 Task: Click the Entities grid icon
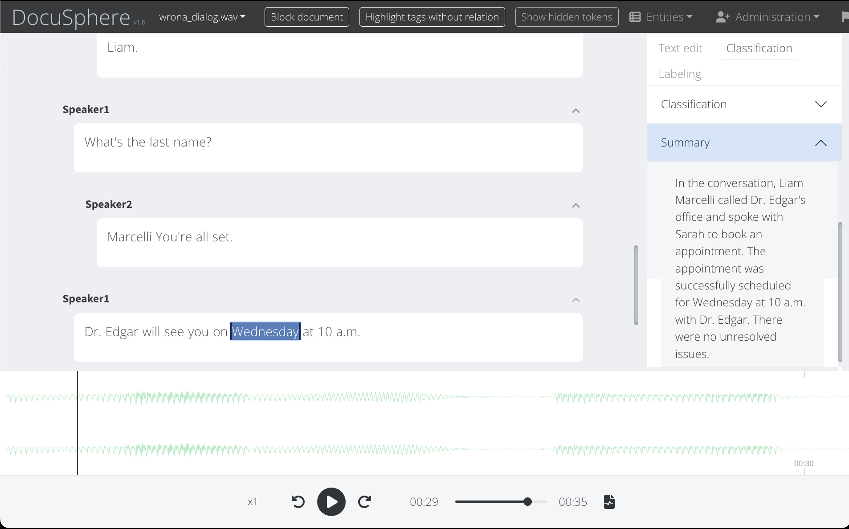coord(635,16)
